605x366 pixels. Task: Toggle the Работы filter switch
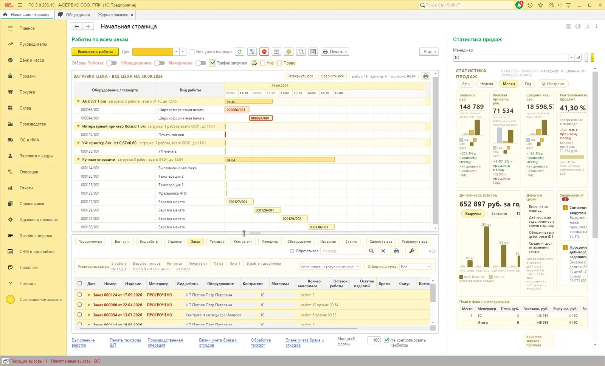[x=112, y=63]
